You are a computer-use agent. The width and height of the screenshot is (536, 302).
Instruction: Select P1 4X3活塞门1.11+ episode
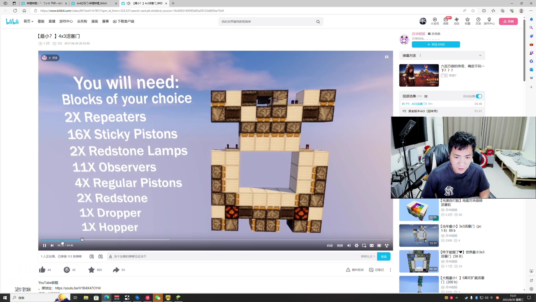pyautogui.click(x=442, y=104)
